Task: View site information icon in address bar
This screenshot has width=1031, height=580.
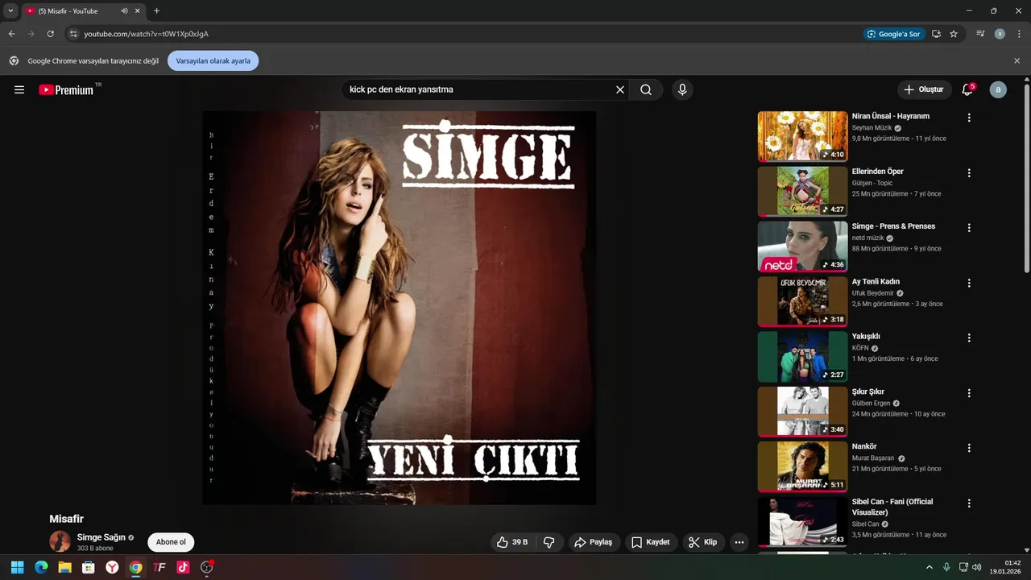Action: click(x=73, y=34)
